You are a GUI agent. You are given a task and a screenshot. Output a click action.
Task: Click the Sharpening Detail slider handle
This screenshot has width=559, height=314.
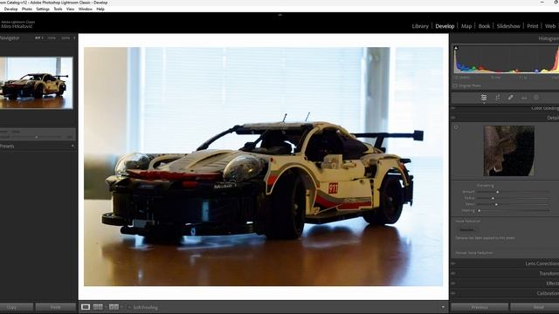[496, 205]
